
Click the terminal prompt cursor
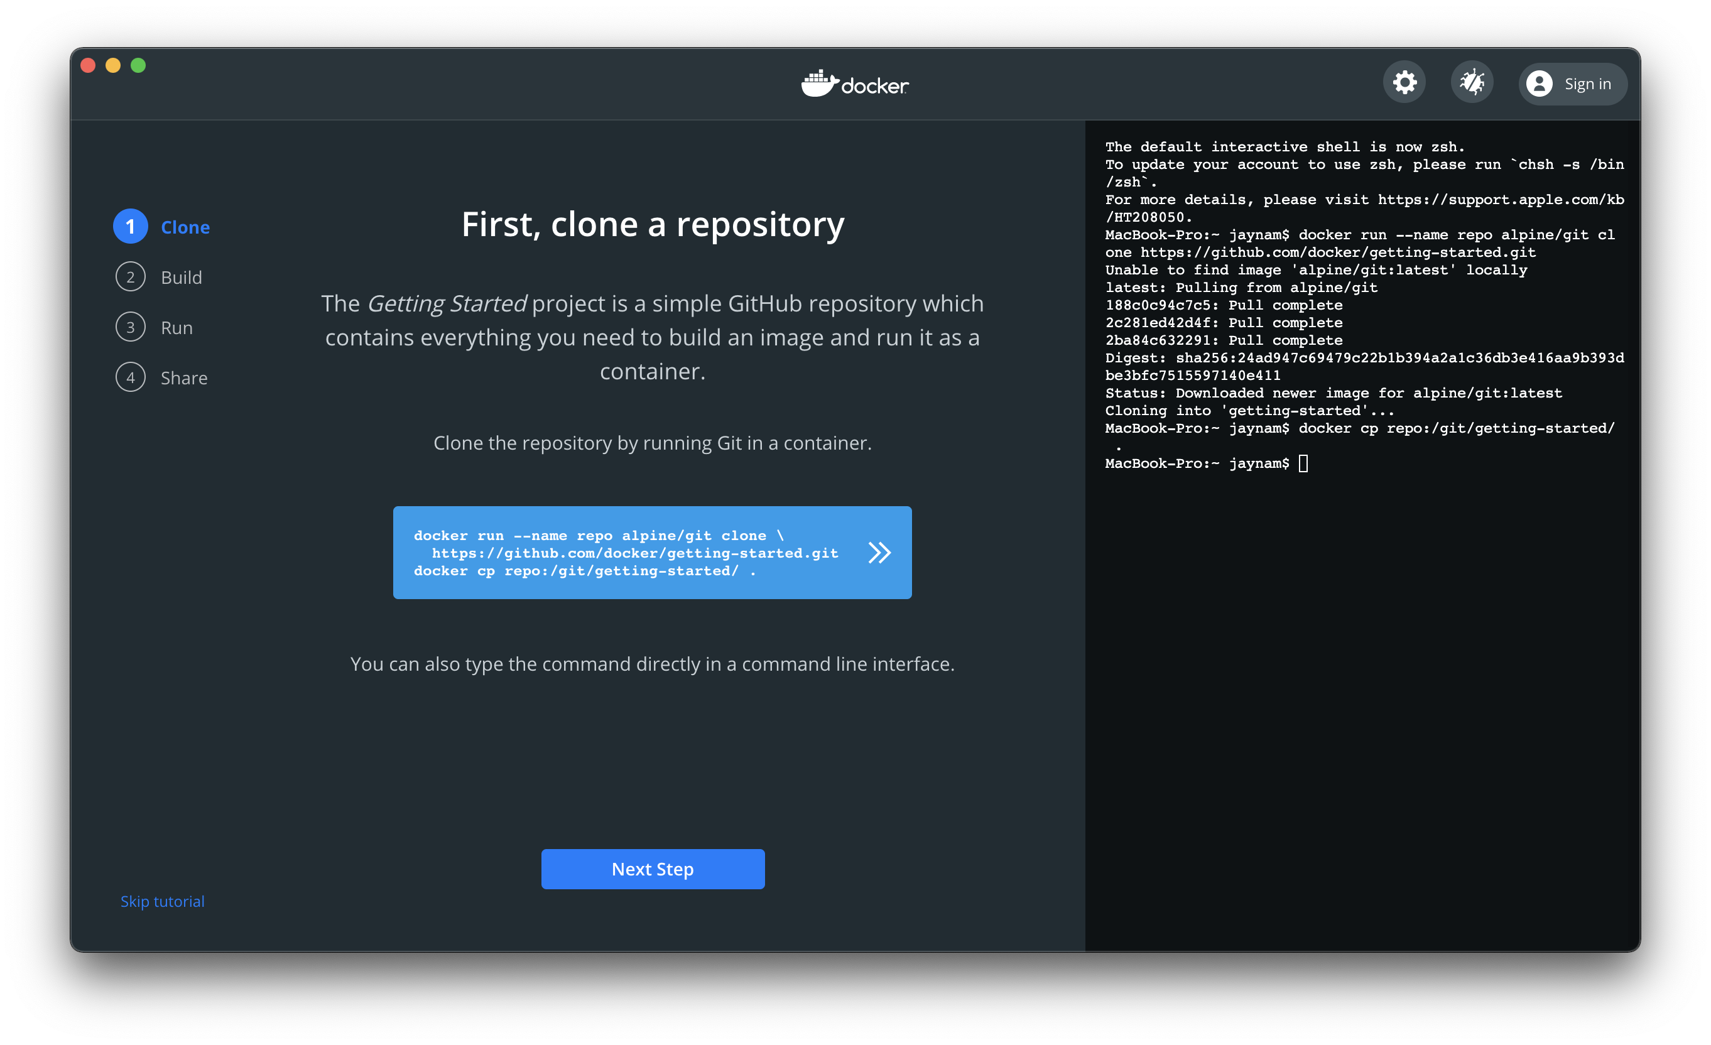click(1303, 463)
